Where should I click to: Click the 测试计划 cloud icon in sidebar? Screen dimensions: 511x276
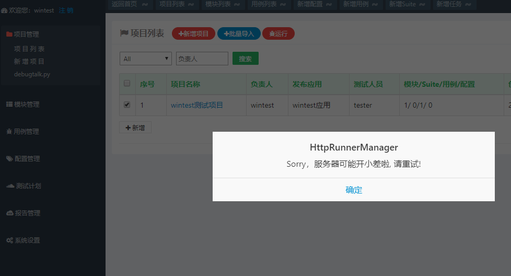(10, 186)
